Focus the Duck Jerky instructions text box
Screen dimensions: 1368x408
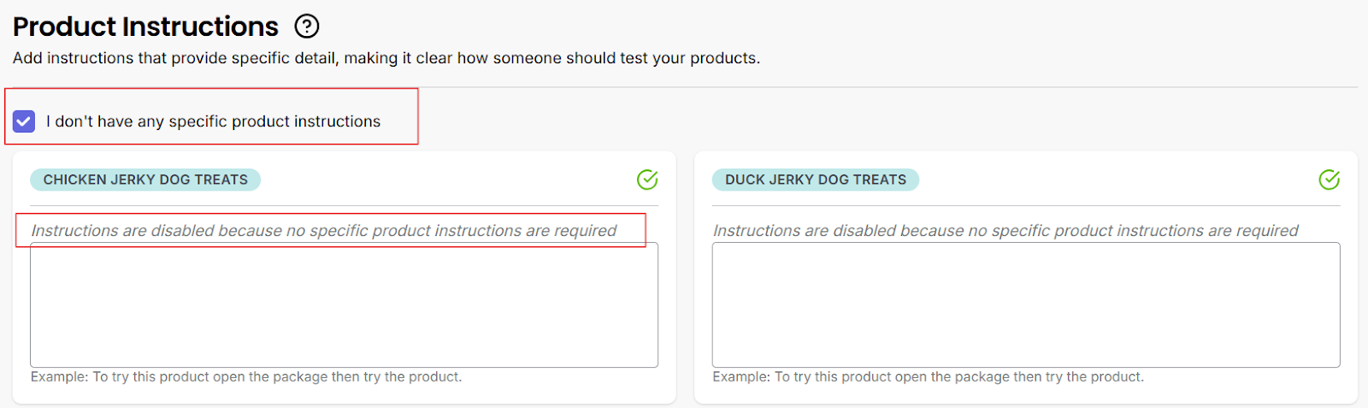click(x=1025, y=305)
